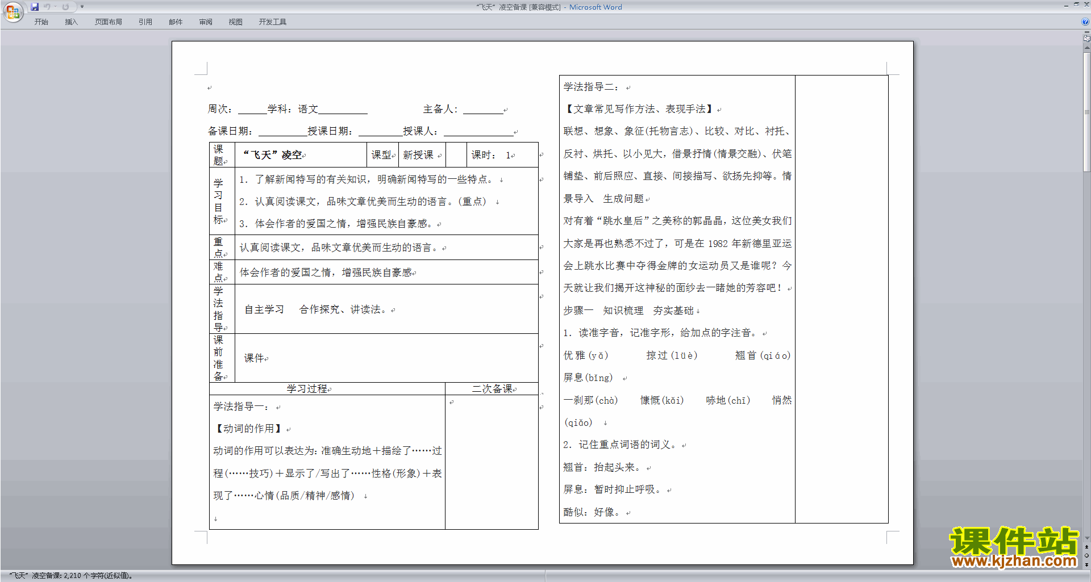Screen dimensions: 1091x582
Task: Click the 优雅(yǎ) pinyin entry
Action: pyautogui.click(x=586, y=355)
